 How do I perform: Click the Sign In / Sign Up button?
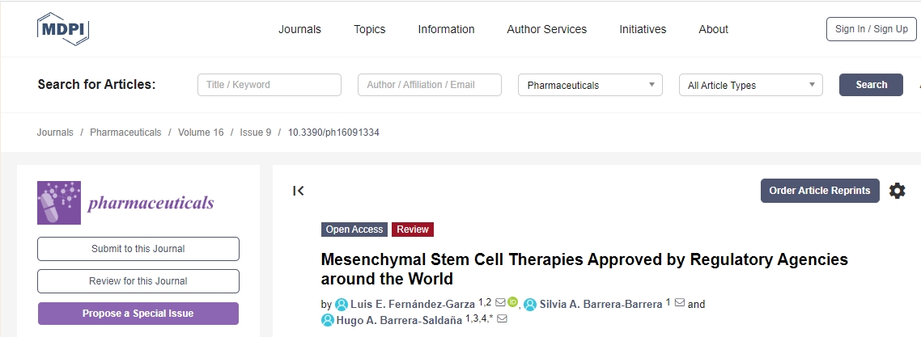coord(871,29)
